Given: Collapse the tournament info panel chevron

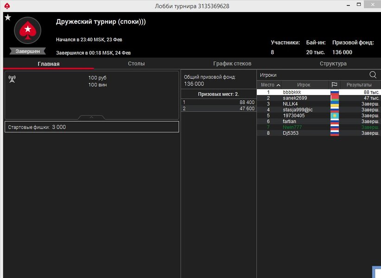Looking at the screenshot, I should pyautogui.click(x=91, y=117).
